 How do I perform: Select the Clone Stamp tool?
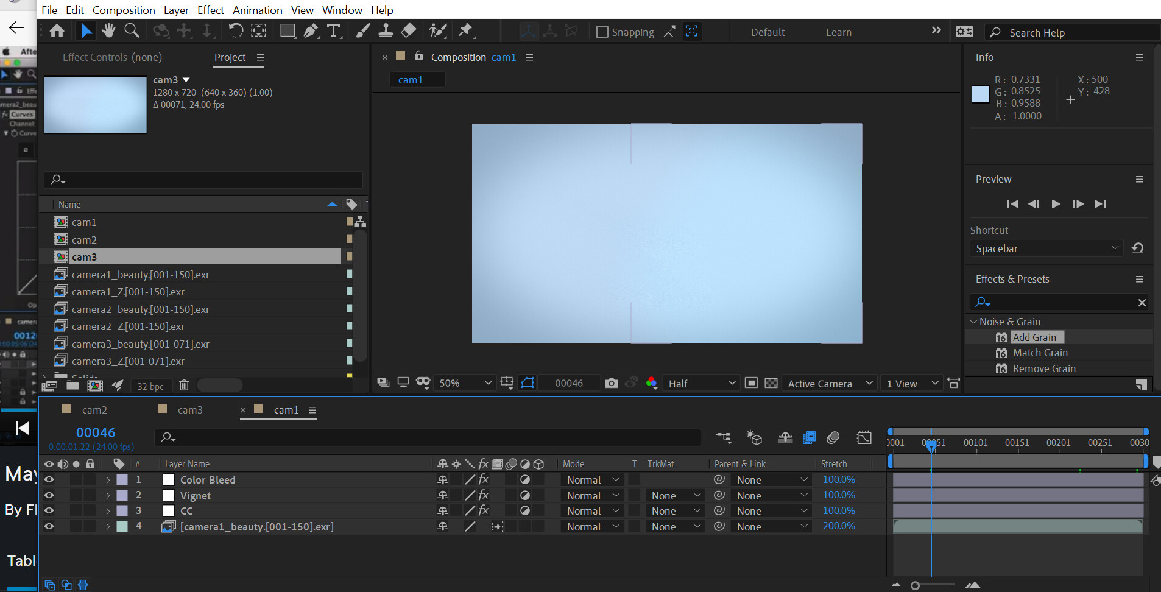pyautogui.click(x=385, y=30)
